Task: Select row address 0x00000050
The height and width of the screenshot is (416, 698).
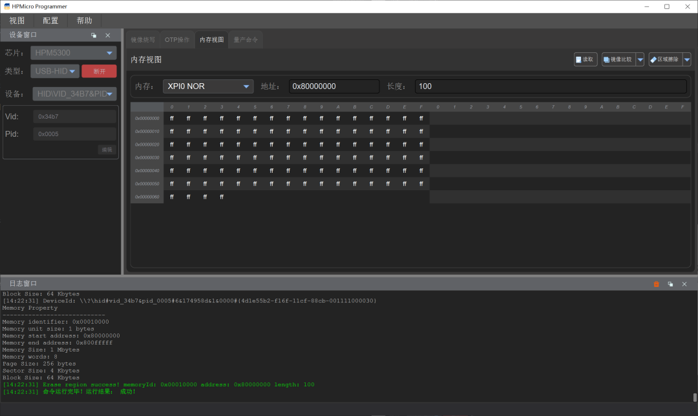Action: 147,184
